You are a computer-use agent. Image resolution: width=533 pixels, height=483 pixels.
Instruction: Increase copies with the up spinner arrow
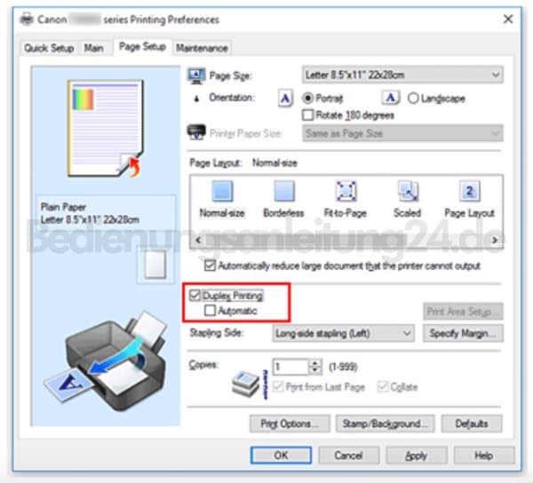(x=314, y=363)
